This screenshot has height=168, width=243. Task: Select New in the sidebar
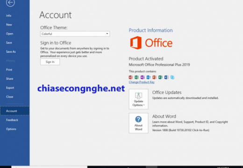(9, 25)
